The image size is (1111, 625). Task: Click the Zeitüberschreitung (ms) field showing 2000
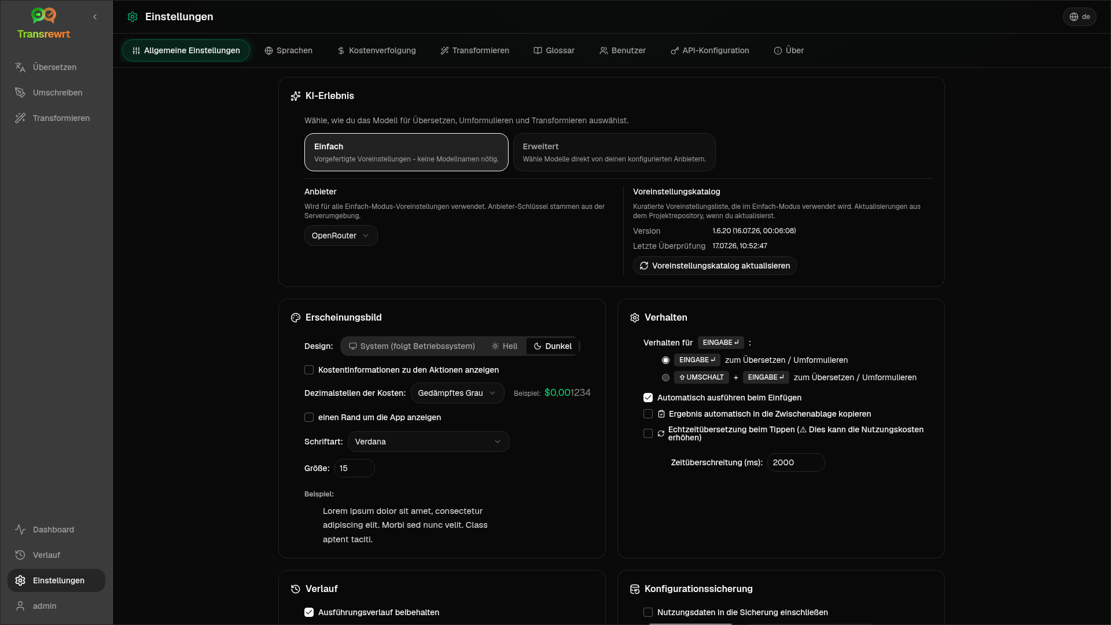coord(796,462)
